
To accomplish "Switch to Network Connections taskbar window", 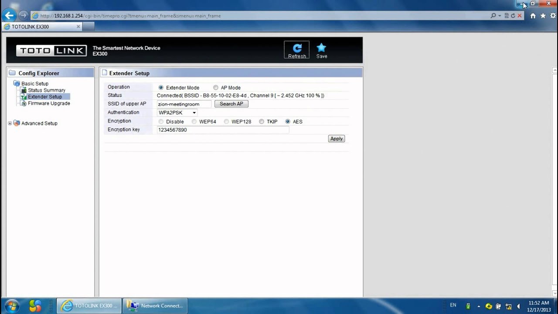I will 156,306.
